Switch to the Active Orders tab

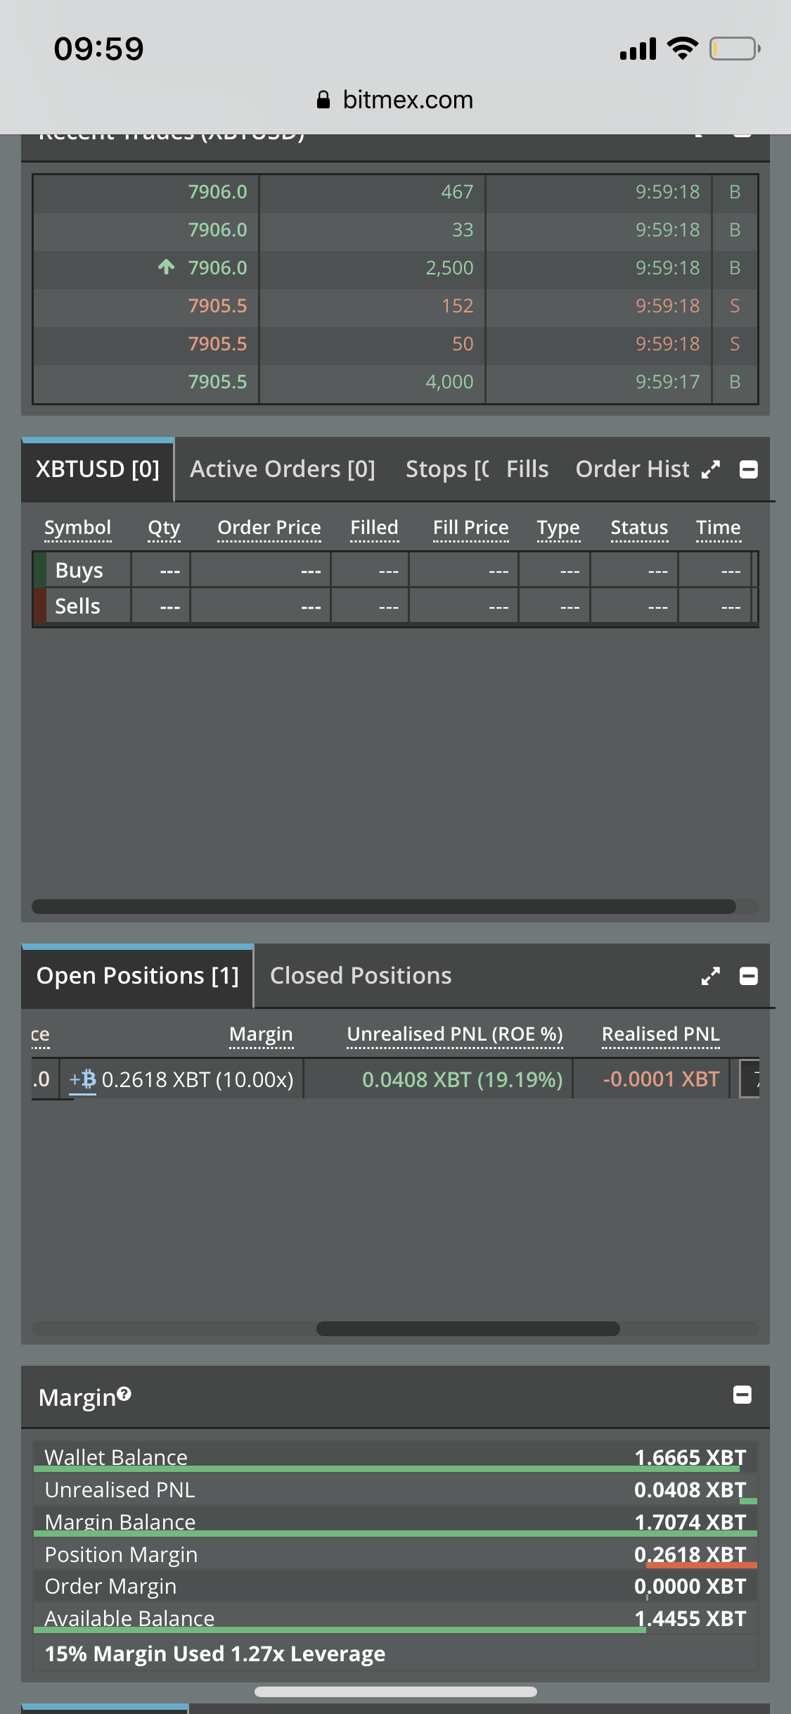click(283, 469)
